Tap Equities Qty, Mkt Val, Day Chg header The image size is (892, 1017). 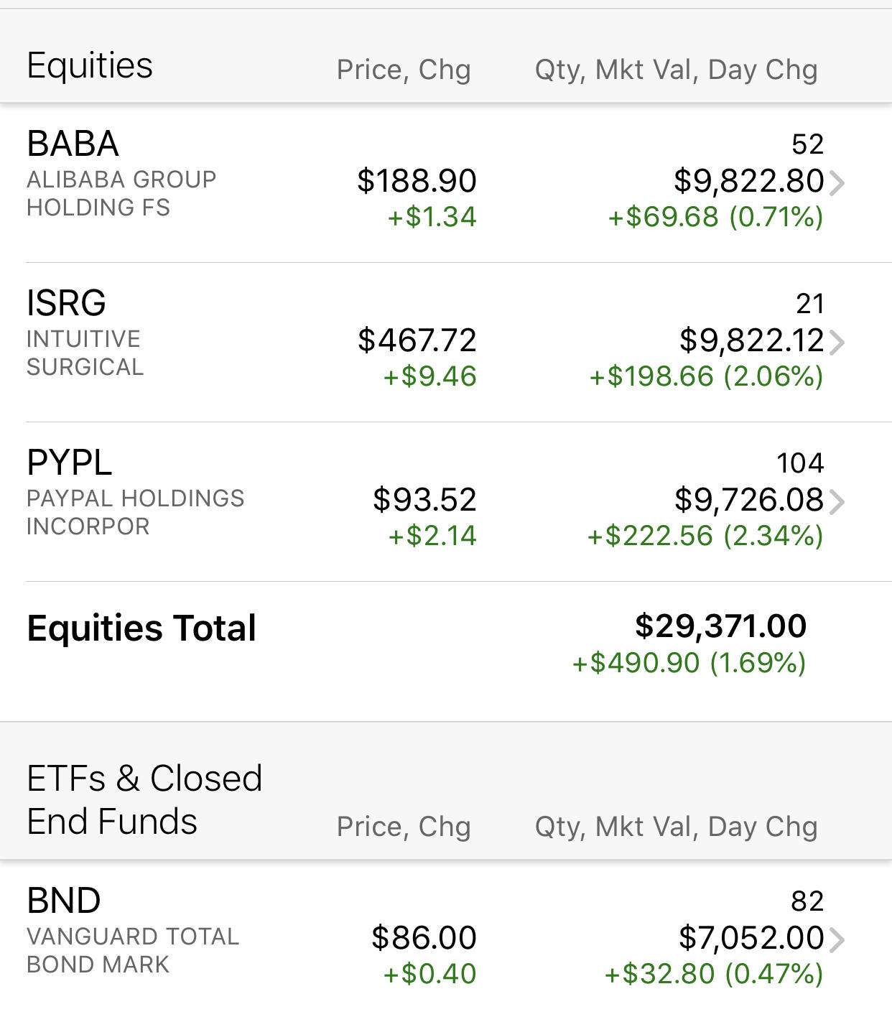coord(677,70)
